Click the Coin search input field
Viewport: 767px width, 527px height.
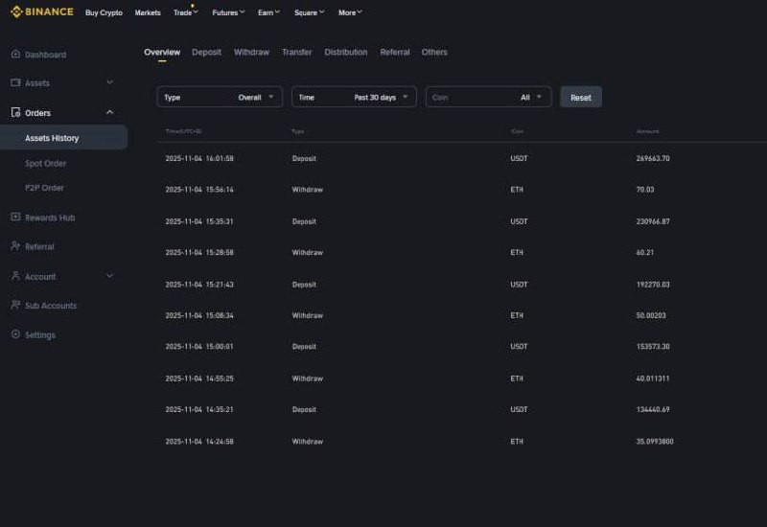470,97
